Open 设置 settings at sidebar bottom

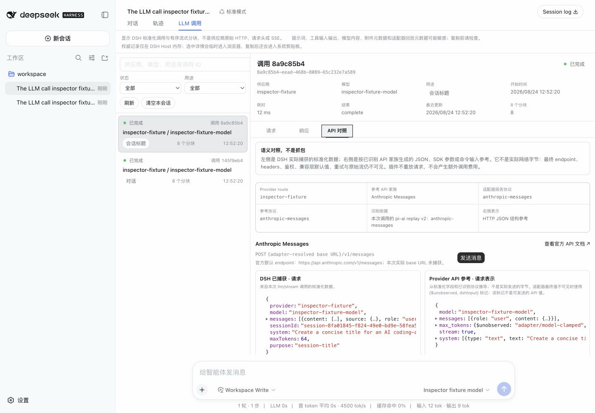(19, 400)
